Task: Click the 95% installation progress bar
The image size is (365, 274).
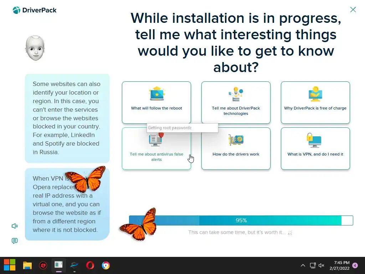Action: point(241,220)
